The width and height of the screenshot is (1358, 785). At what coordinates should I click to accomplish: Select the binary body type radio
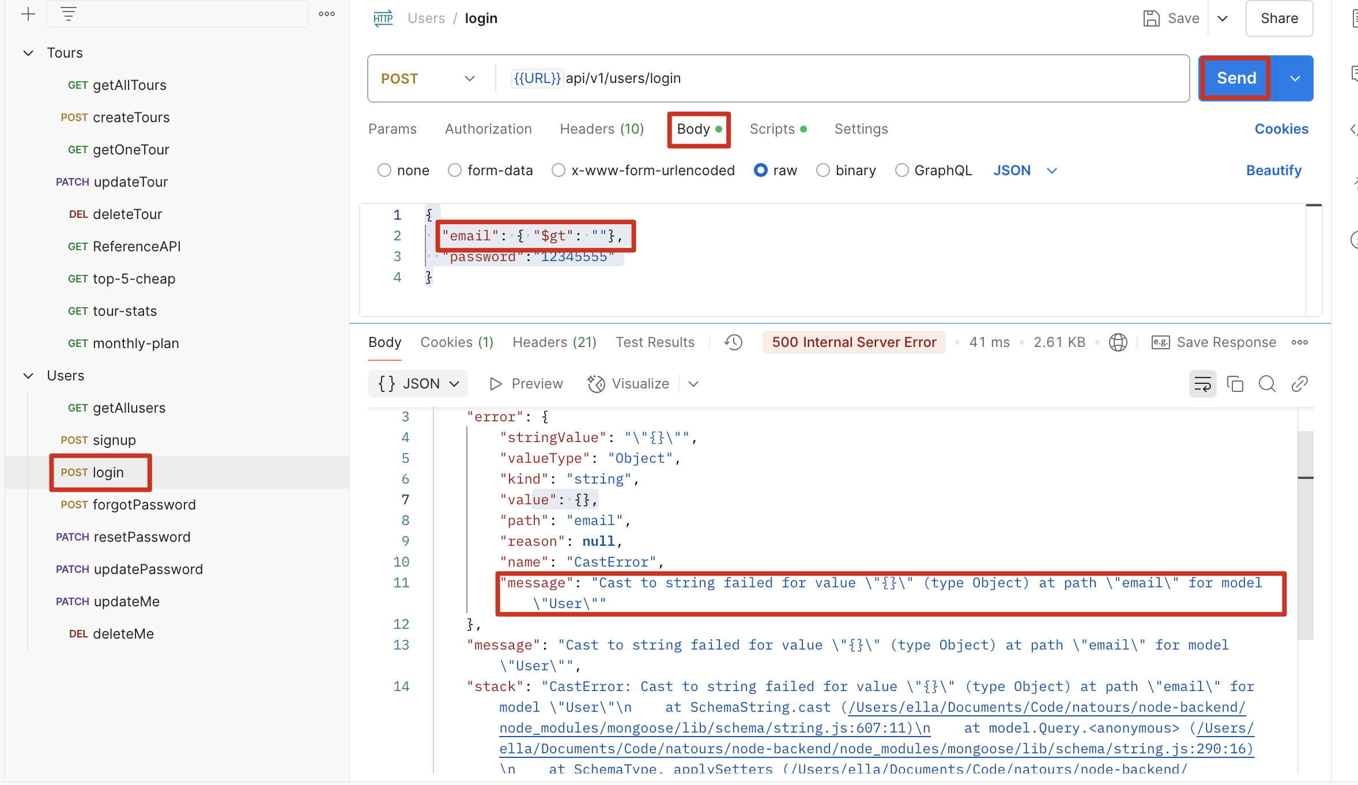click(823, 171)
